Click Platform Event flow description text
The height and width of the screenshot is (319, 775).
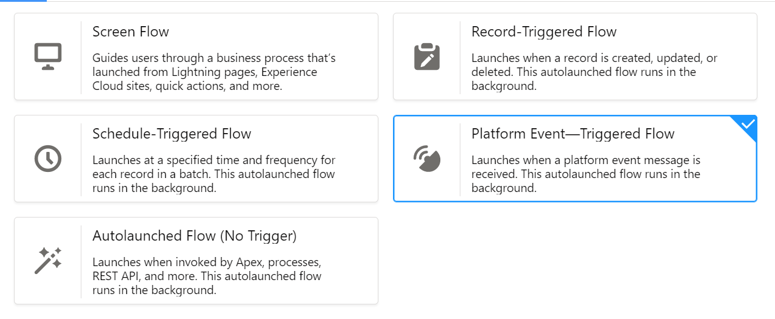tap(586, 174)
